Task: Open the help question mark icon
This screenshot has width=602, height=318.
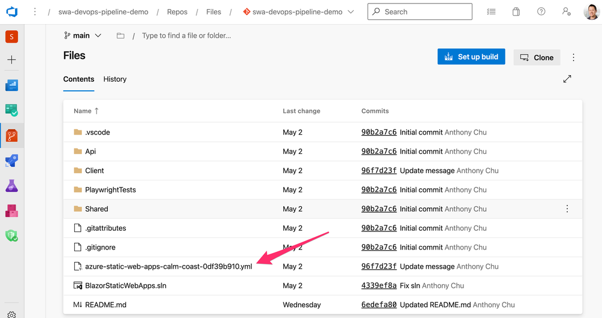Action: click(x=541, y=11)
